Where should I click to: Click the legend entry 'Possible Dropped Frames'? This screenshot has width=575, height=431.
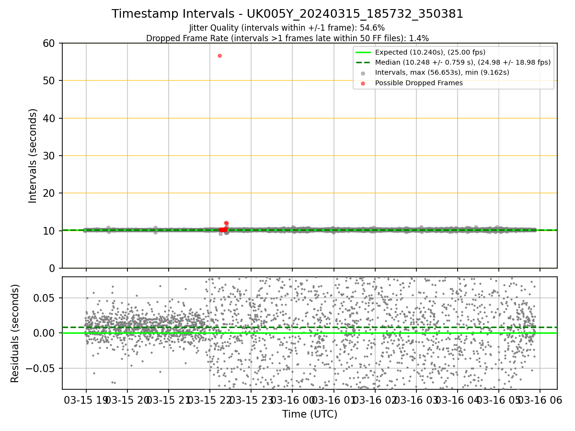(419, 83)
